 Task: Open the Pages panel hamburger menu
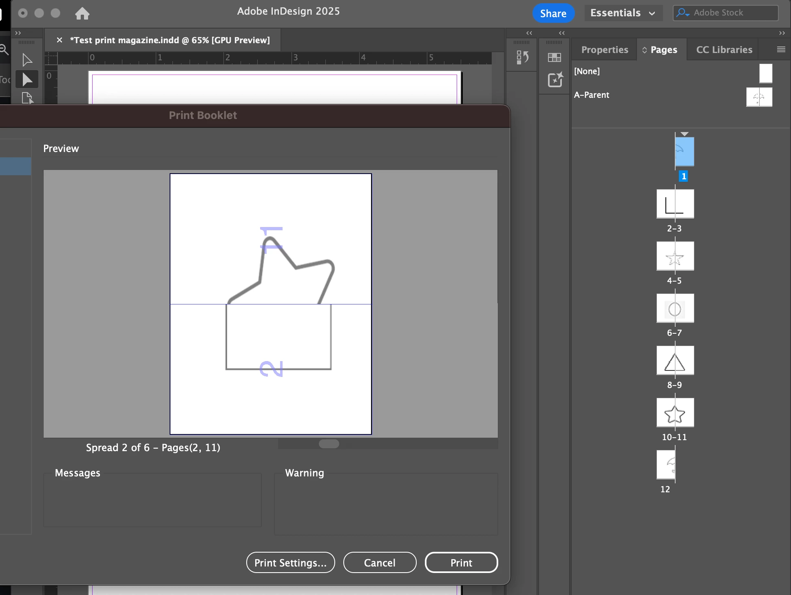tap(781, 49)
